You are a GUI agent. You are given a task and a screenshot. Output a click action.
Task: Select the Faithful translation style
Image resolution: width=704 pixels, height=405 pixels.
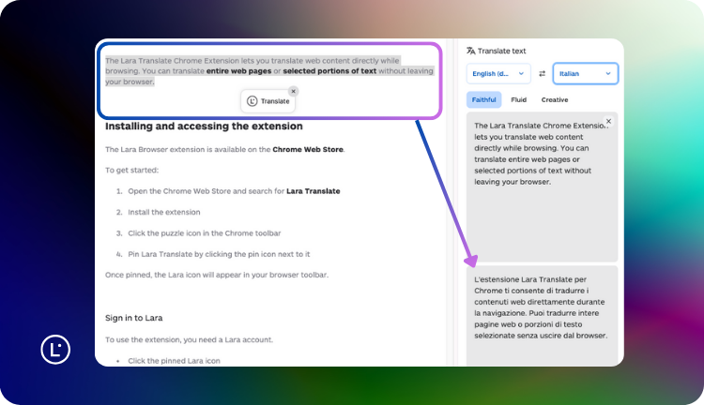point(483,99)
